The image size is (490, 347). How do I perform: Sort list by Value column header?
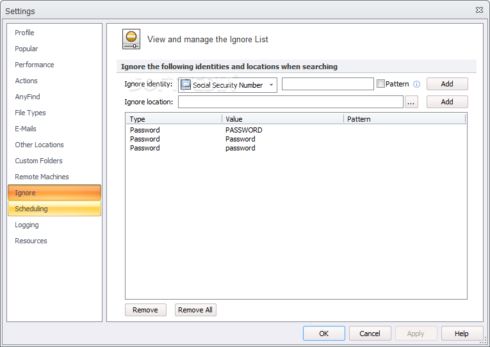pyautogui.click(x=282, y=119)
